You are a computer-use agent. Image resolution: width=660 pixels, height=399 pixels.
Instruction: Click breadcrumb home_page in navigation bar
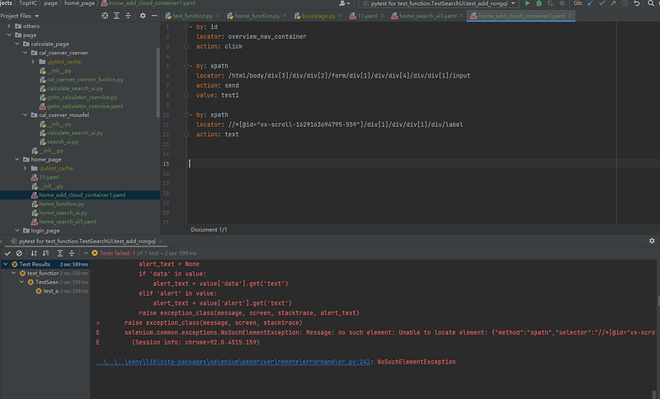click(x=79, y=3)
